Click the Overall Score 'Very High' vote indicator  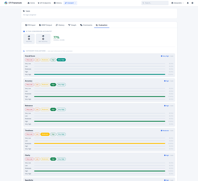point(165,56)
